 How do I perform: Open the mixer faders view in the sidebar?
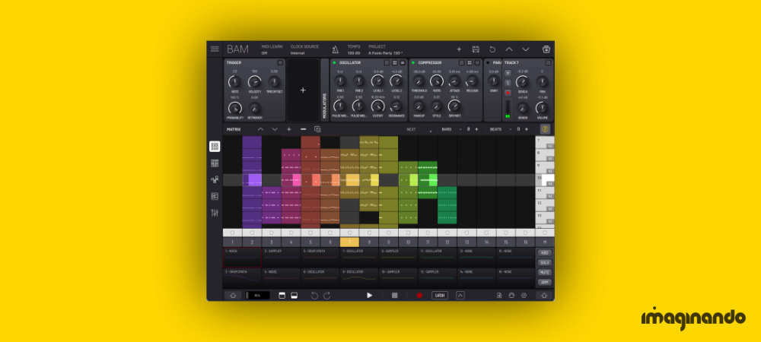[x=215, y=213]
